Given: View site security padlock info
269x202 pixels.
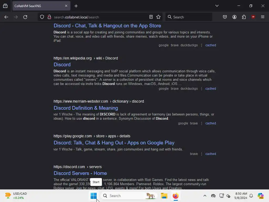Looking at the screenshot, I should (49, 17).
